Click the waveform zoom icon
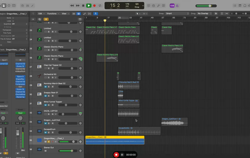Viewport: 250px width, 158px height. 216,14
